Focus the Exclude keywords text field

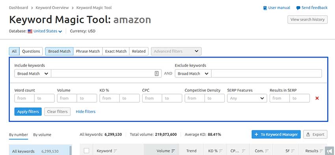point(266,74)
